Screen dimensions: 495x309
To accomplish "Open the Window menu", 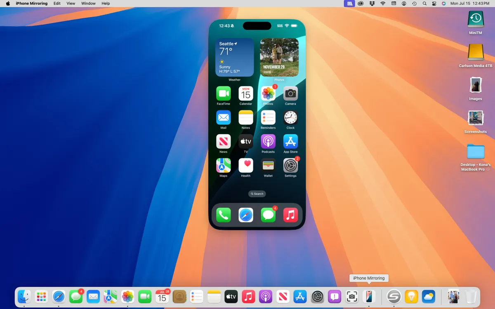I will coord(88,3).
